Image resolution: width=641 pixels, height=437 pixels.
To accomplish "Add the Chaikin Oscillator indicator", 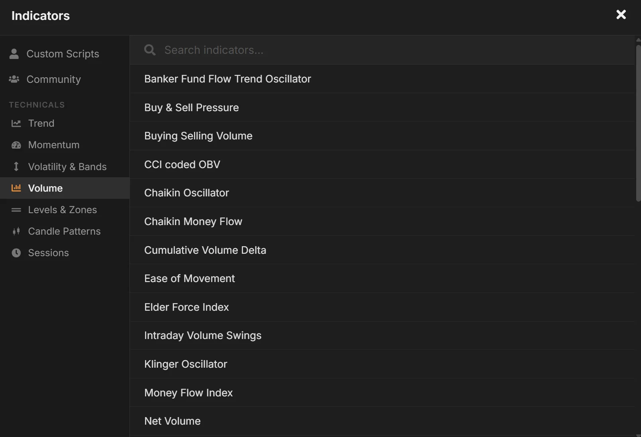I will pos(382,193).
